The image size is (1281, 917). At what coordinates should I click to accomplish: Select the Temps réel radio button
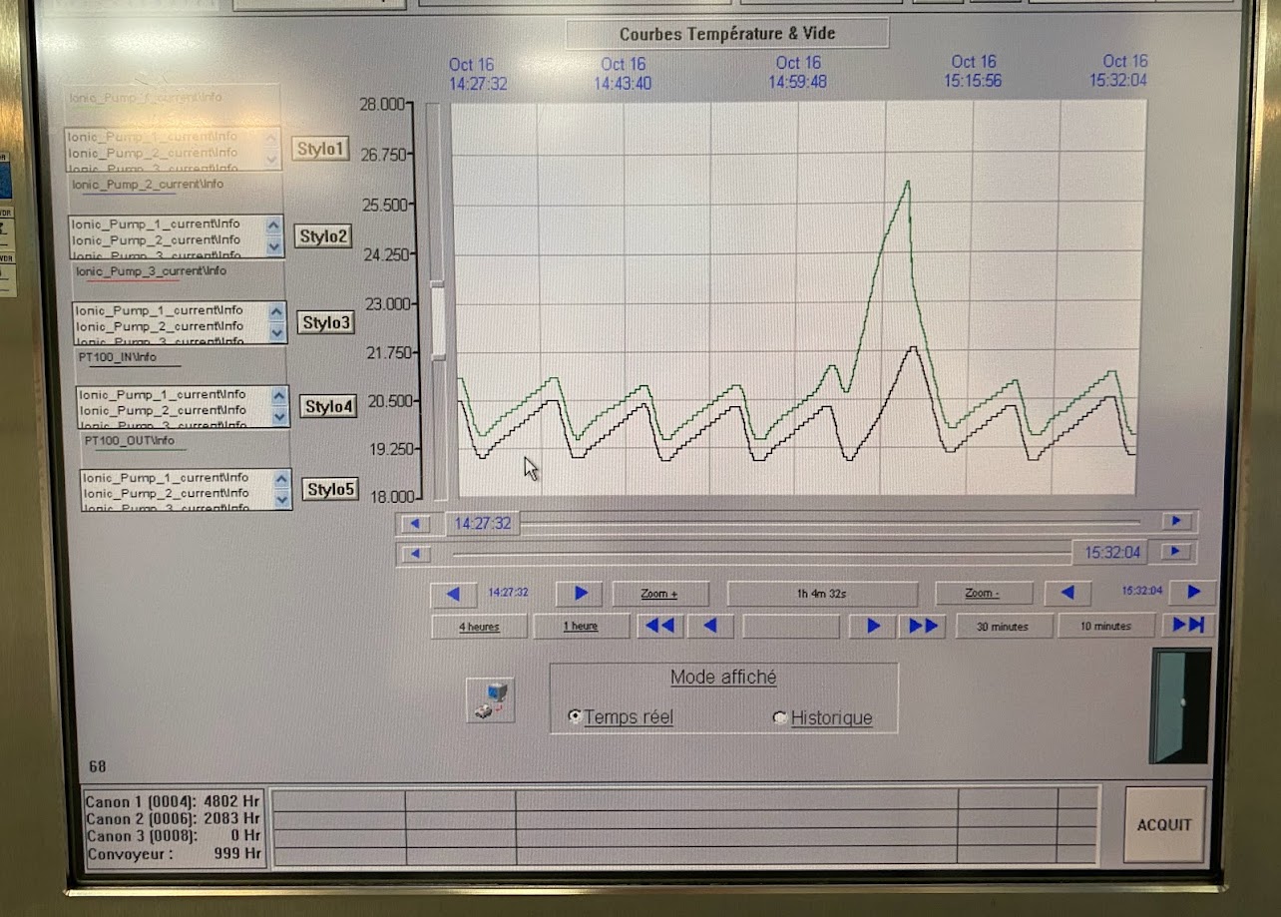click(575, 716)
